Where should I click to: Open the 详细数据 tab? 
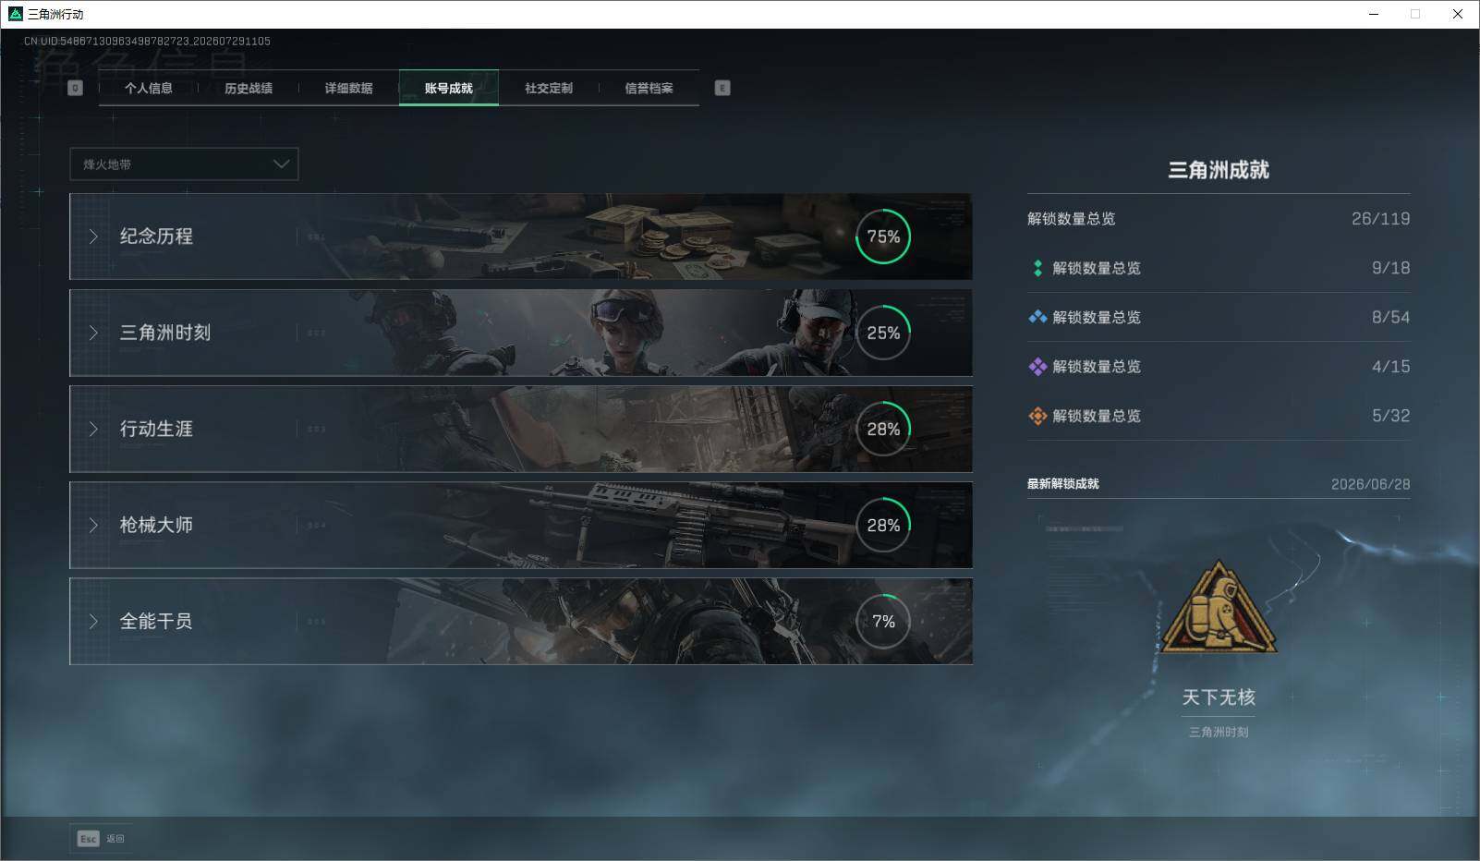tap(348, 88)
